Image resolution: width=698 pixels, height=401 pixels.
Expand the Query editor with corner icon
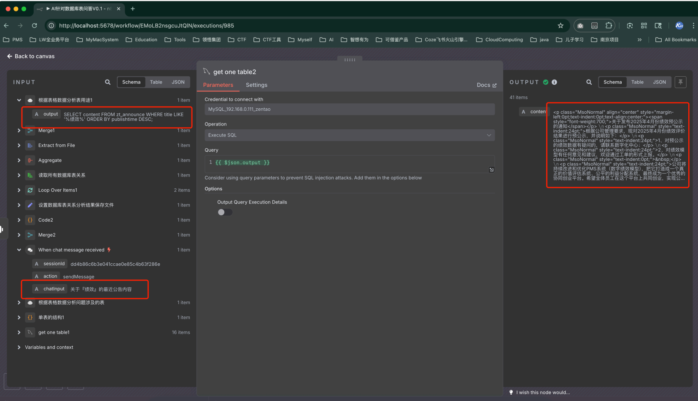click(491, 170)
